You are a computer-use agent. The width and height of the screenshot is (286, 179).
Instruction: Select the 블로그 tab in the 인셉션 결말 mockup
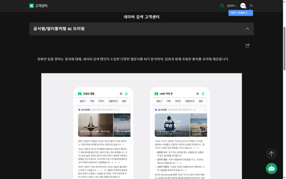click(83, 101)
